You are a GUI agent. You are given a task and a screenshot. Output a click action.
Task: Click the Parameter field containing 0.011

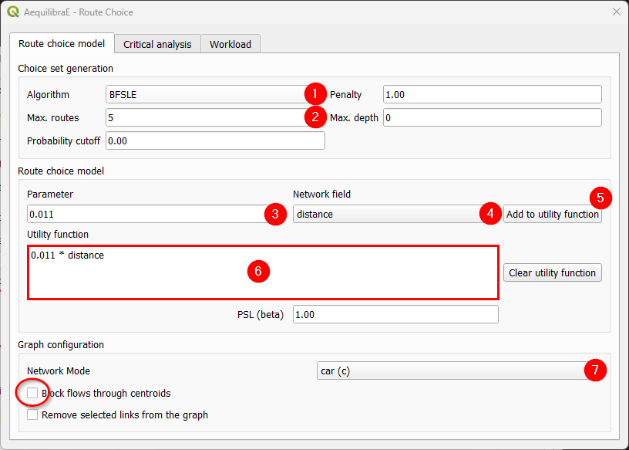coord(145,214)
